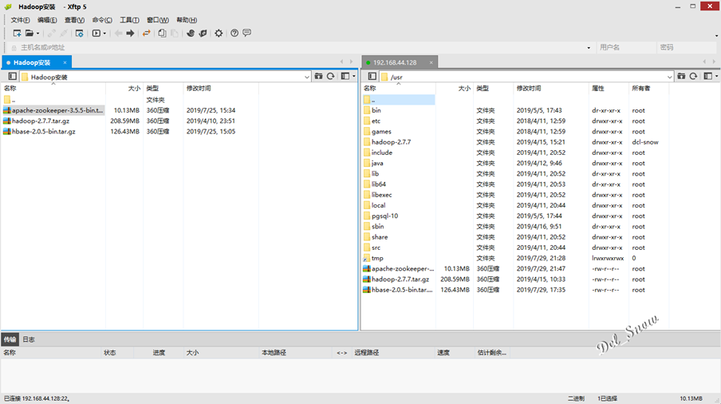Select local file apache-zookeeper-3.5.5-bin.t...
Image resolution: width=721 pixels, height=404 pixels.
click(x=53, y=110)
